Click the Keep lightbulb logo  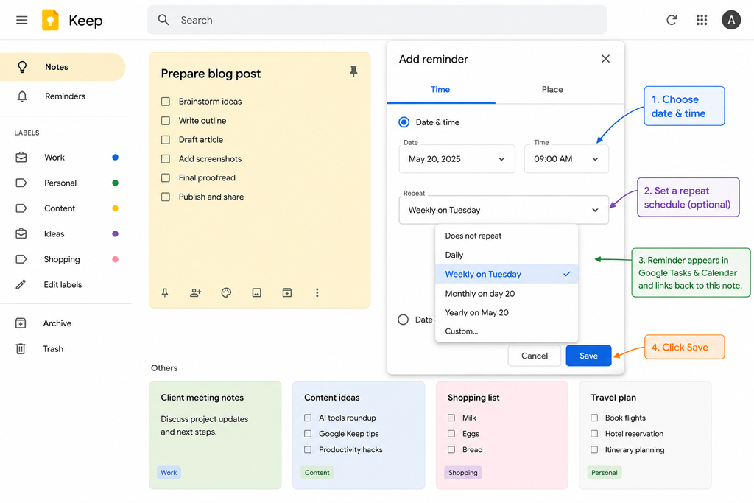pyautogui.click(x=50, y=20)
